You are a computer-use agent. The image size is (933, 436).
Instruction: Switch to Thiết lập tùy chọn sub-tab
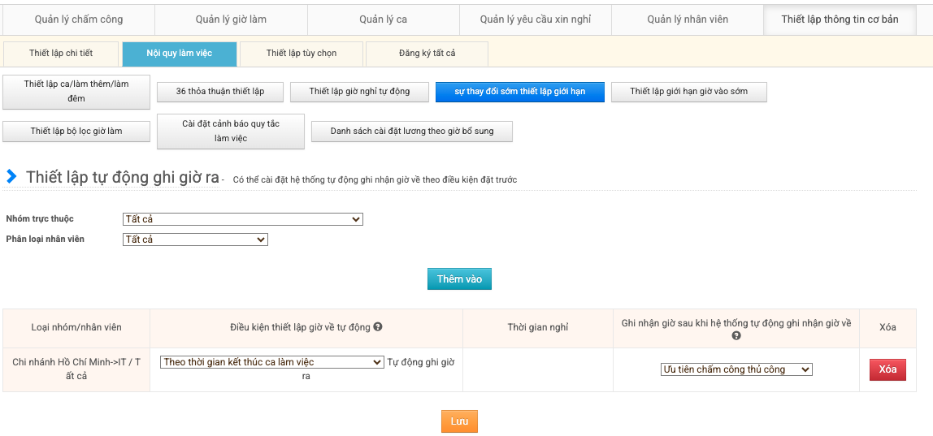tap(301, 54)
